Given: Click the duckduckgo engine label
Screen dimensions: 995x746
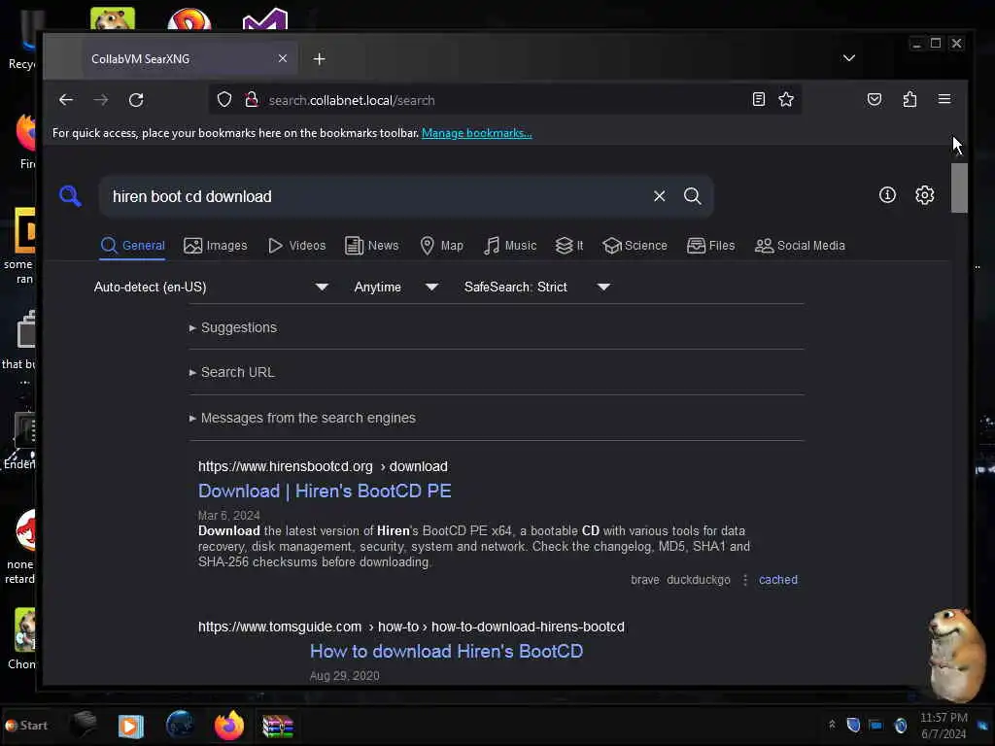Looking at the screenshot, I should click(x=698, y=580).
